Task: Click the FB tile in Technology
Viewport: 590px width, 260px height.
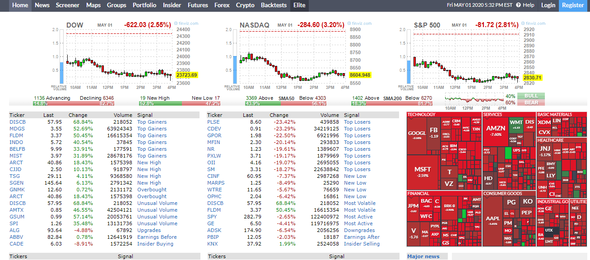Action: point(434,133)
